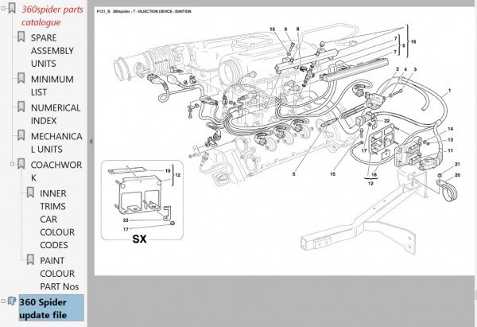The width and height of the screenshot is (477, 327).
Task: Select the 360 Spider update file bookmark
Action: pos(52,308)
